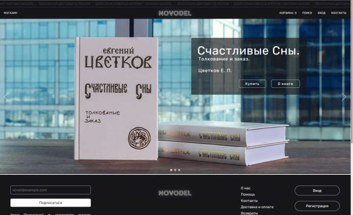Screen dimensions: 353x215
Task: Focus the email@example.com input field
Action: 50,190
